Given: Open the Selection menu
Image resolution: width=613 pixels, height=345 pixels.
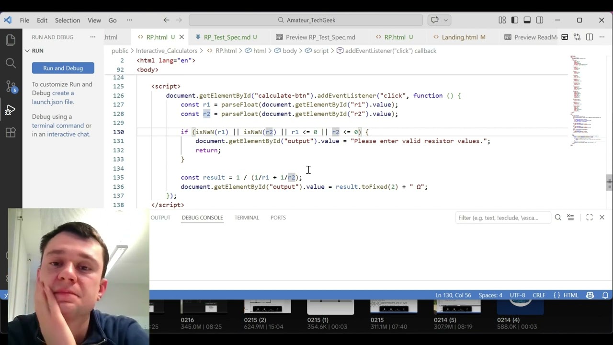Looking at the screenshot, I should point(68,20).
